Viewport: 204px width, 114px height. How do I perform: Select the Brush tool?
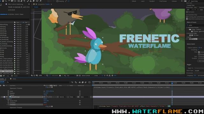coord(28,1)
